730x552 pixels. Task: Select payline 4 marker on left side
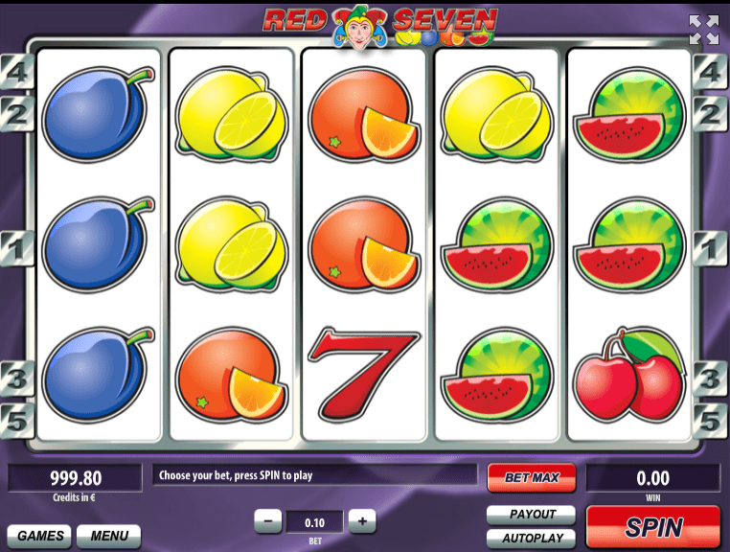(x=16, y=72)
